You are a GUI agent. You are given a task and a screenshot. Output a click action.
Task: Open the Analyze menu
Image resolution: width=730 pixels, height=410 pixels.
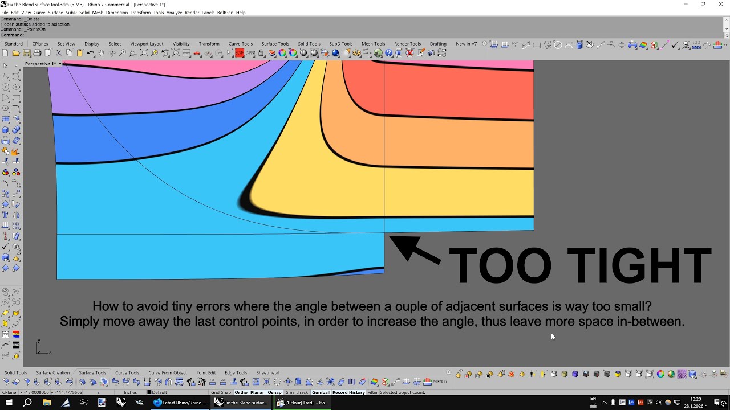click(x=174, y=13)
